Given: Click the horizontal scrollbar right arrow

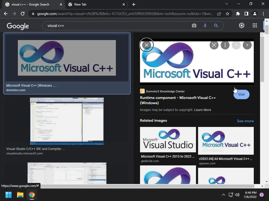Looking at the screenshot, I should pyautogui.click(x=262, y=186).
